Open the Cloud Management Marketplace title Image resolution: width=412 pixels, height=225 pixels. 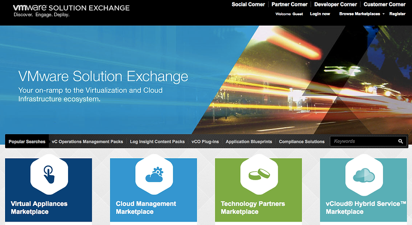click(146, 207)
